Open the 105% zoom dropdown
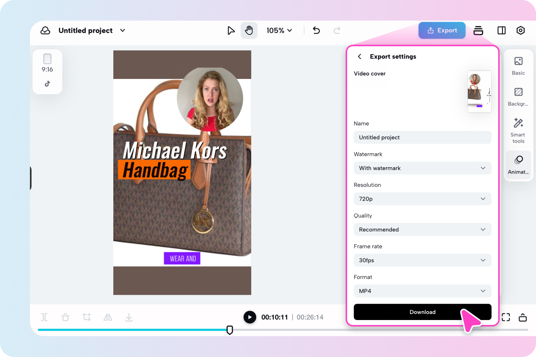Image resolution: width=536 pixels, height=357 pixels. (279, 31)
